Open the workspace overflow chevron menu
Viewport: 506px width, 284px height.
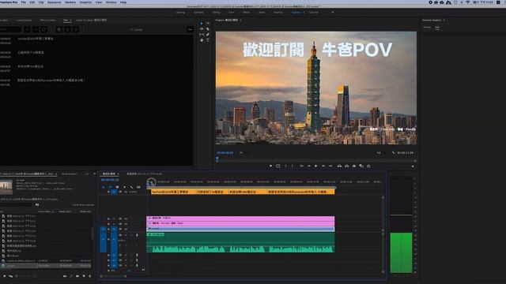pos(333,13)
